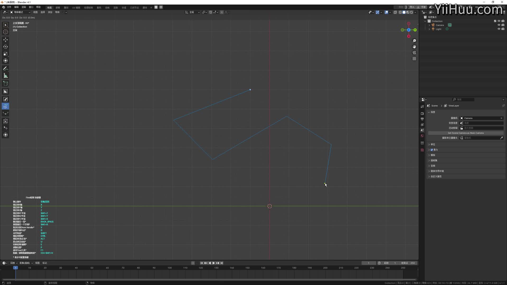Toggle camera view in viewport gizmo
507x285 pixels.
pos(414,53)
